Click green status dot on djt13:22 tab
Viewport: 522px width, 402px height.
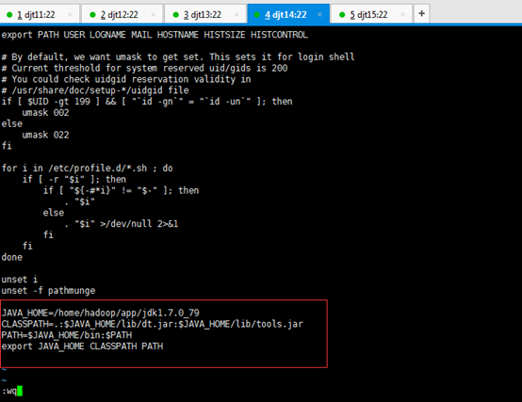click(176, 15)
